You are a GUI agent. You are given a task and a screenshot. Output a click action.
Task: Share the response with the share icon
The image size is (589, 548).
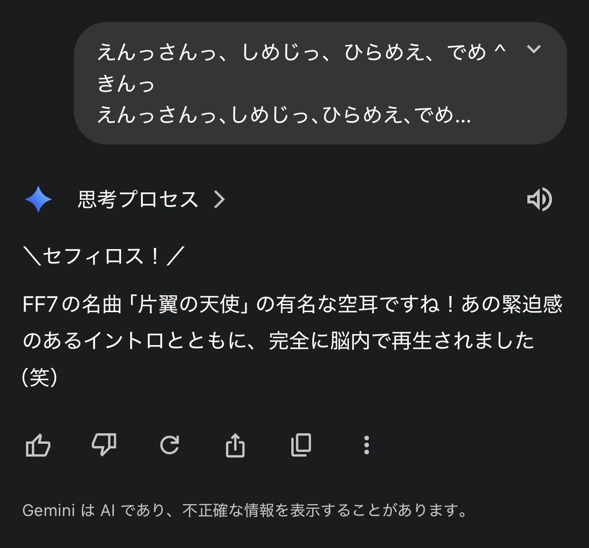235,445
